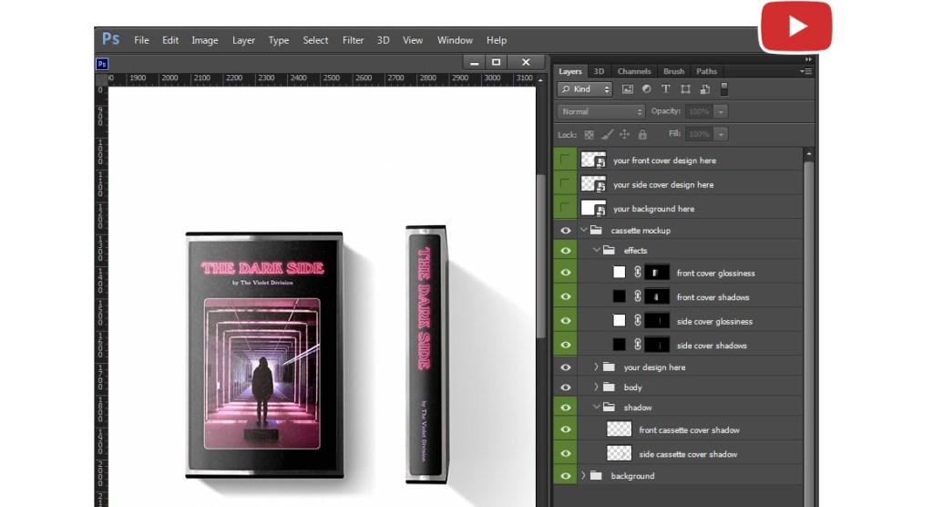The width and height of the screenshot is (933, 507).
Task: Click effects group folder icon
Action: pyautogui.click(x=609, y=250)
